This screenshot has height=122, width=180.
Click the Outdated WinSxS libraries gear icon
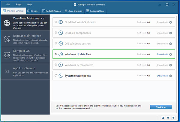61,22
